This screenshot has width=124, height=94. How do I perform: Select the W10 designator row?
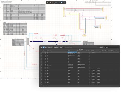(48, 78)
